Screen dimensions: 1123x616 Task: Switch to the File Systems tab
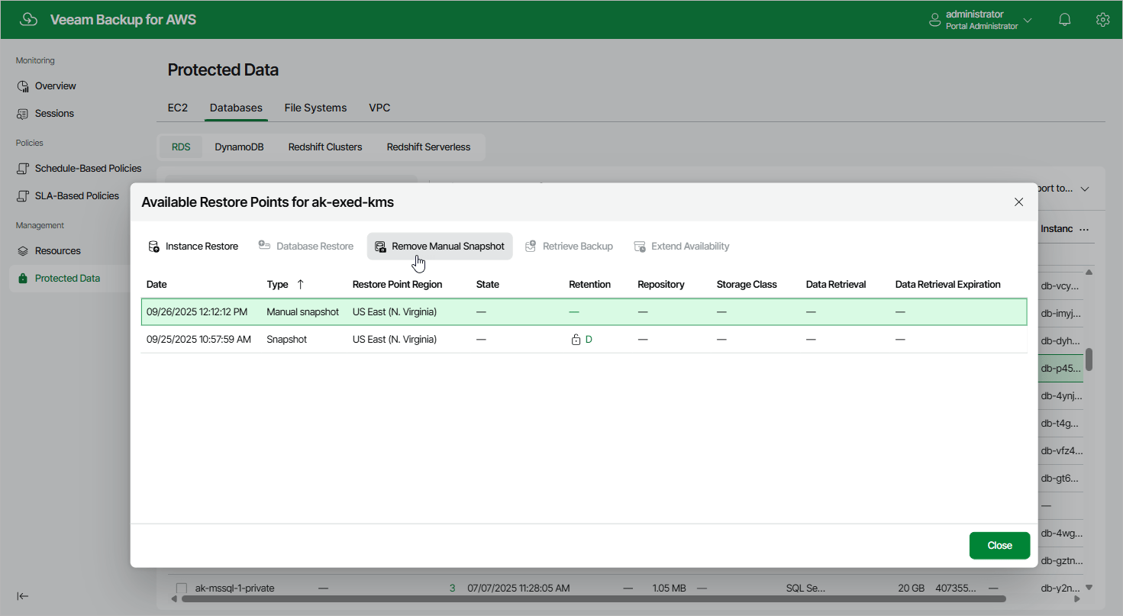click(x=315, y=108)
